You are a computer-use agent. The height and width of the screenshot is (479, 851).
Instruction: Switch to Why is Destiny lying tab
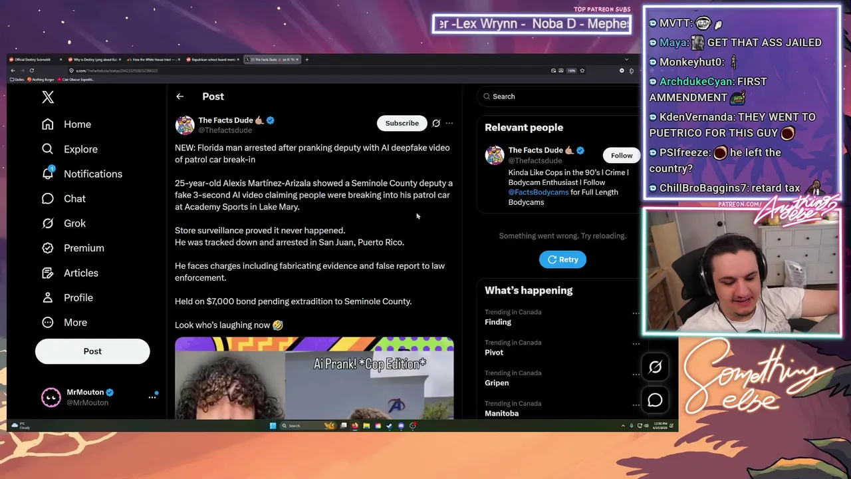point(94,59)
